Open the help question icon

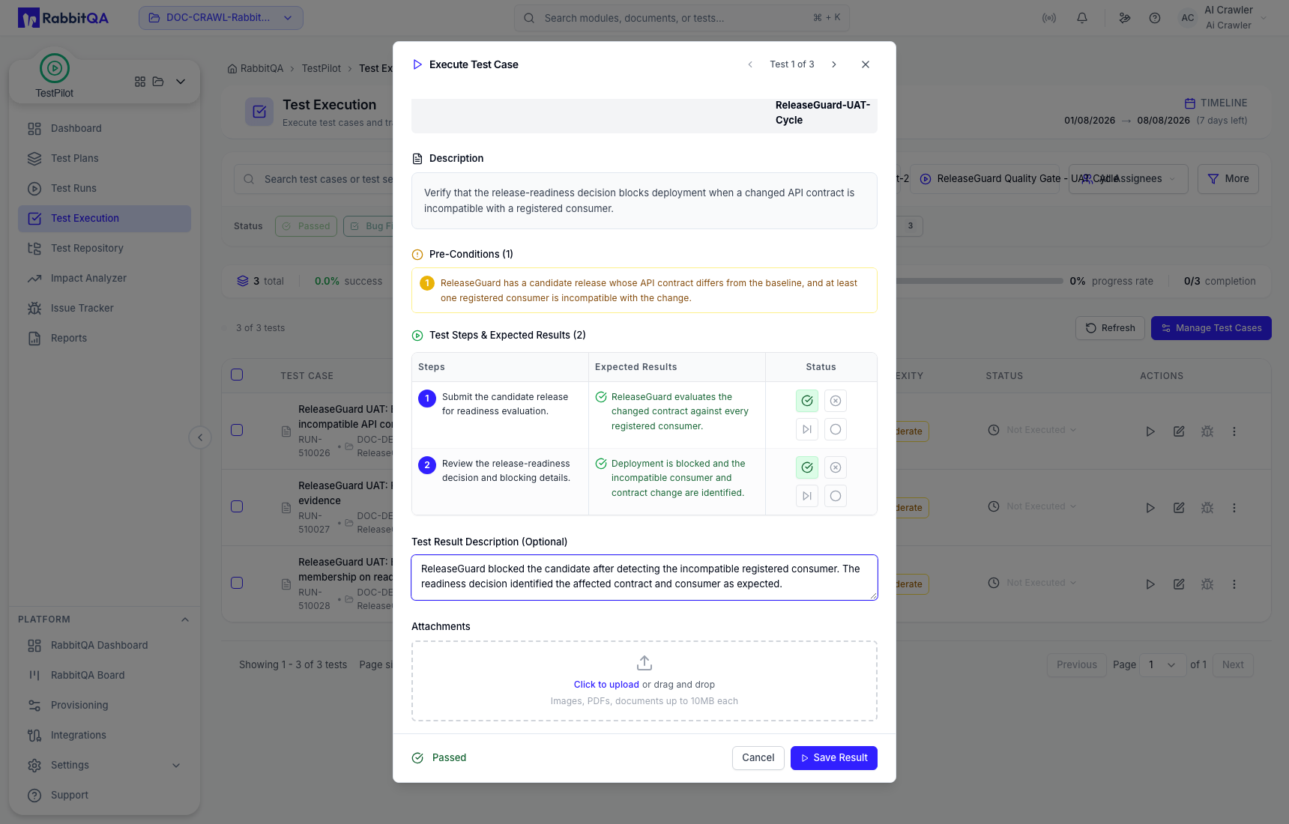tap(1155, 18)
